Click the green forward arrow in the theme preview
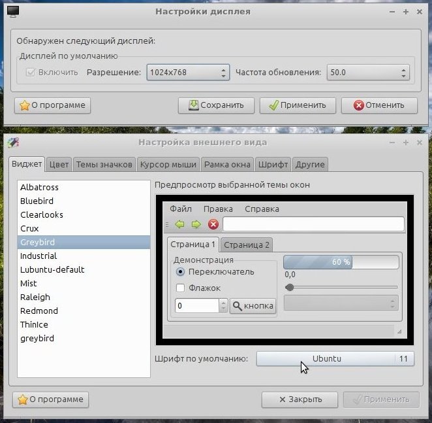Screen dimensions: 432x423 [x=196, y=224]
